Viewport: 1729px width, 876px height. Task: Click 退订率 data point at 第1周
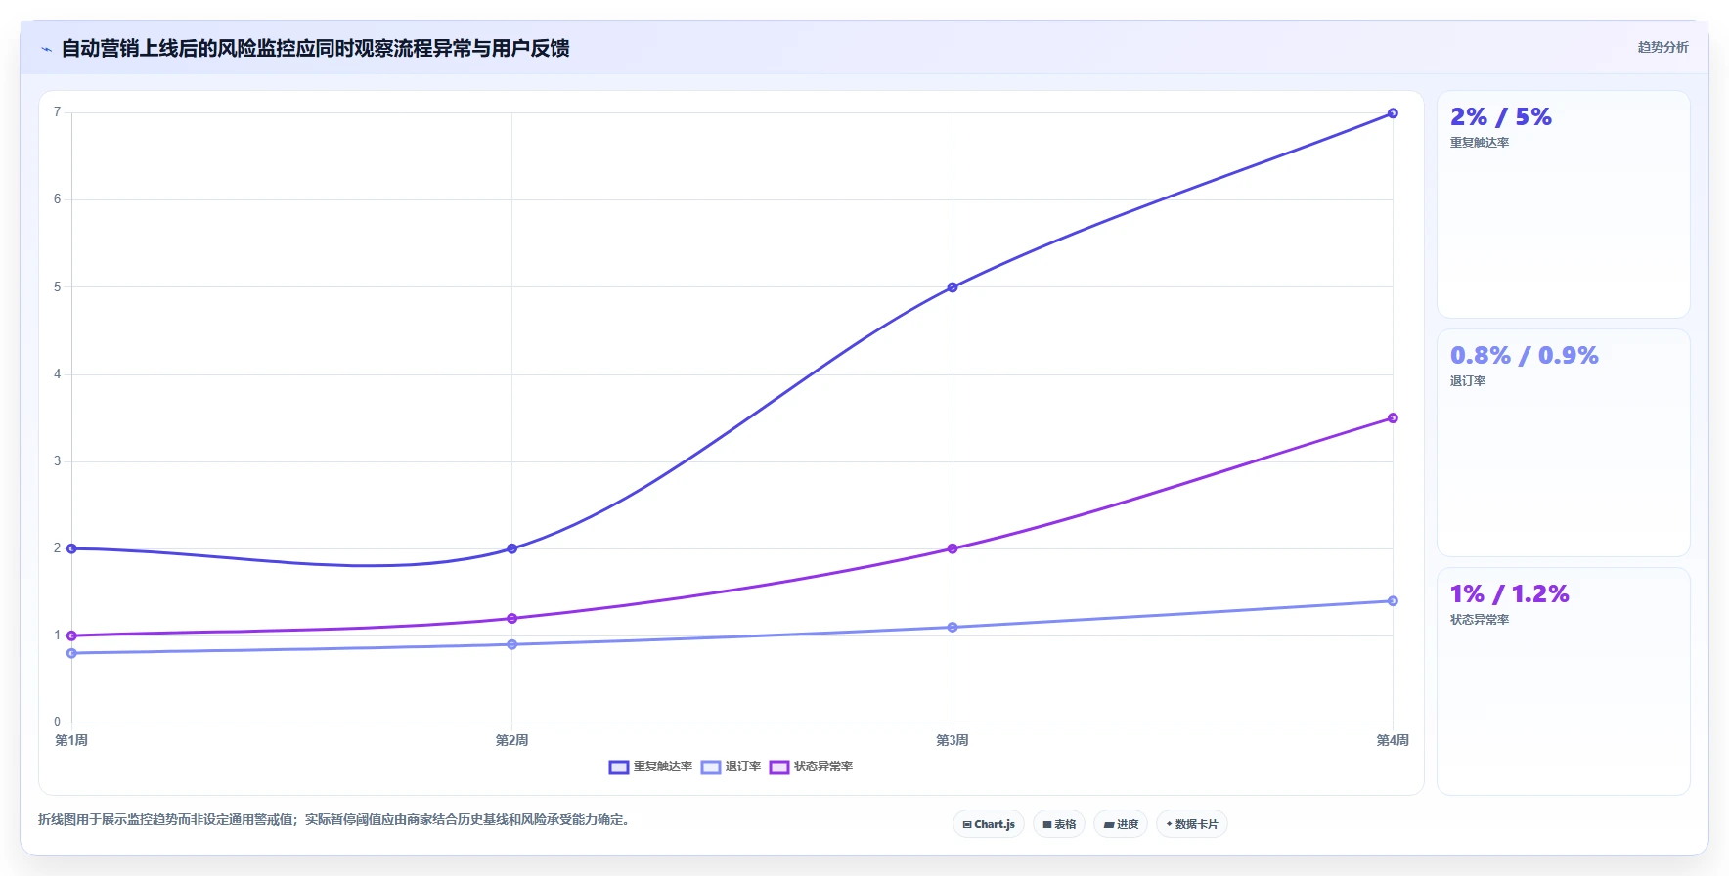click(x=71, y=653)
